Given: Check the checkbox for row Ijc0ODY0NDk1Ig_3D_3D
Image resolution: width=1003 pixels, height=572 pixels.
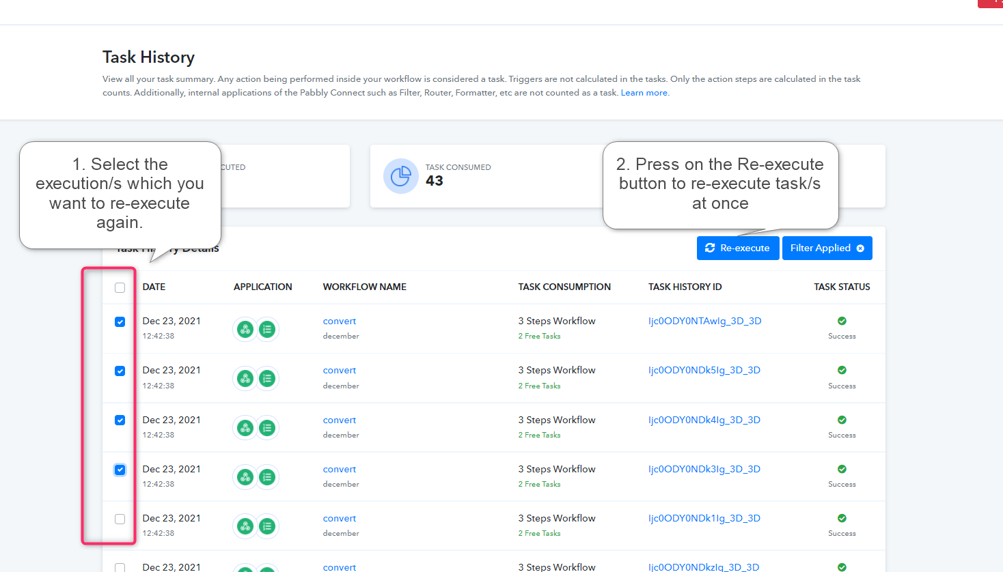Looking at the screenshot, I should tap(120, 519).
